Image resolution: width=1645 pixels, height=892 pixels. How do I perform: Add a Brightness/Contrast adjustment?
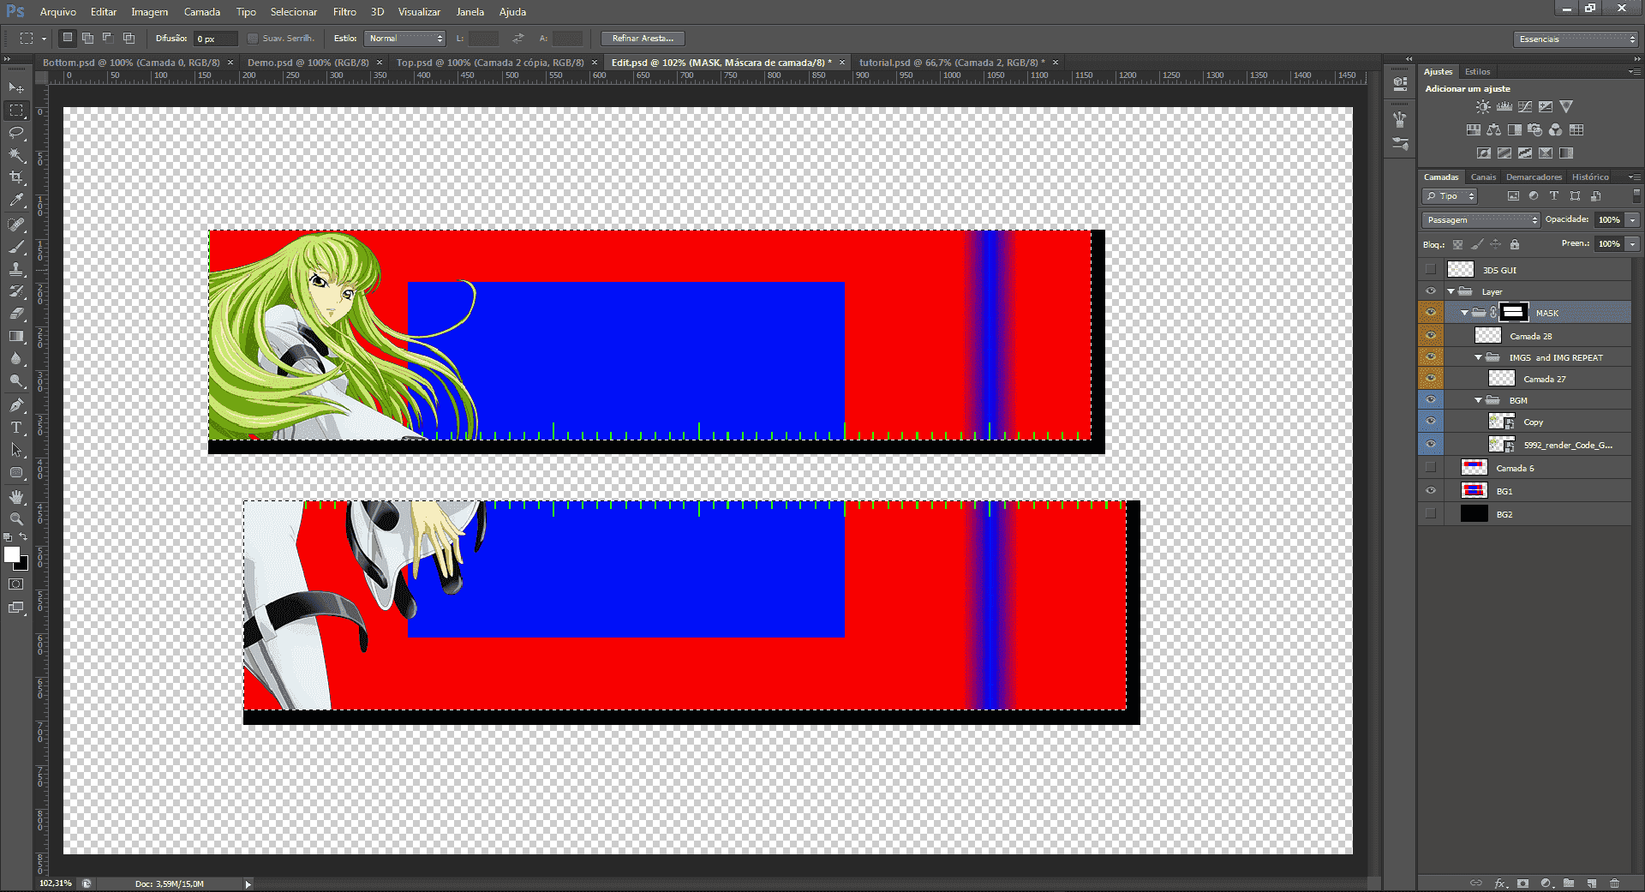click(x=1483, y=107)
